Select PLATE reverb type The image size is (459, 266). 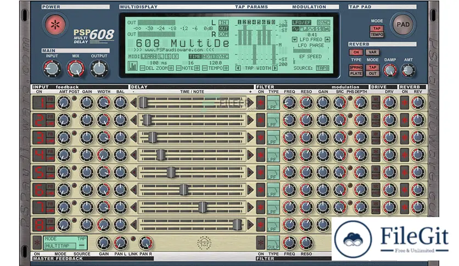tap(356, 74)
